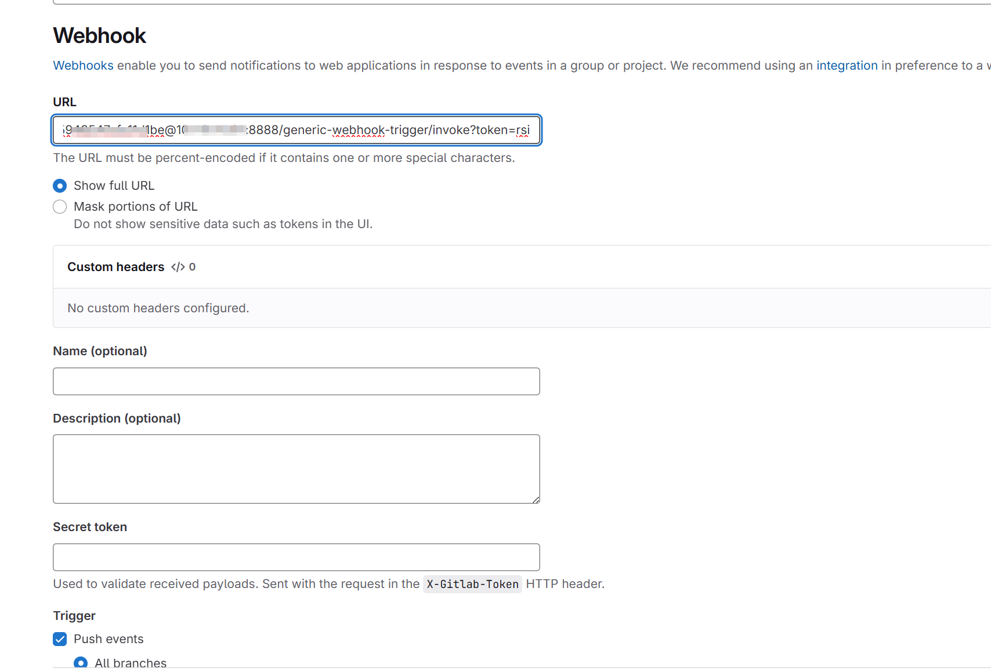The image size is (991, 671).
Task: Click the "No custom headers configured." message
Action: [158, 308]
